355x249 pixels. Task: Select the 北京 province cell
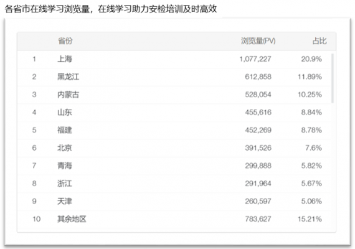tap(65, 148)
